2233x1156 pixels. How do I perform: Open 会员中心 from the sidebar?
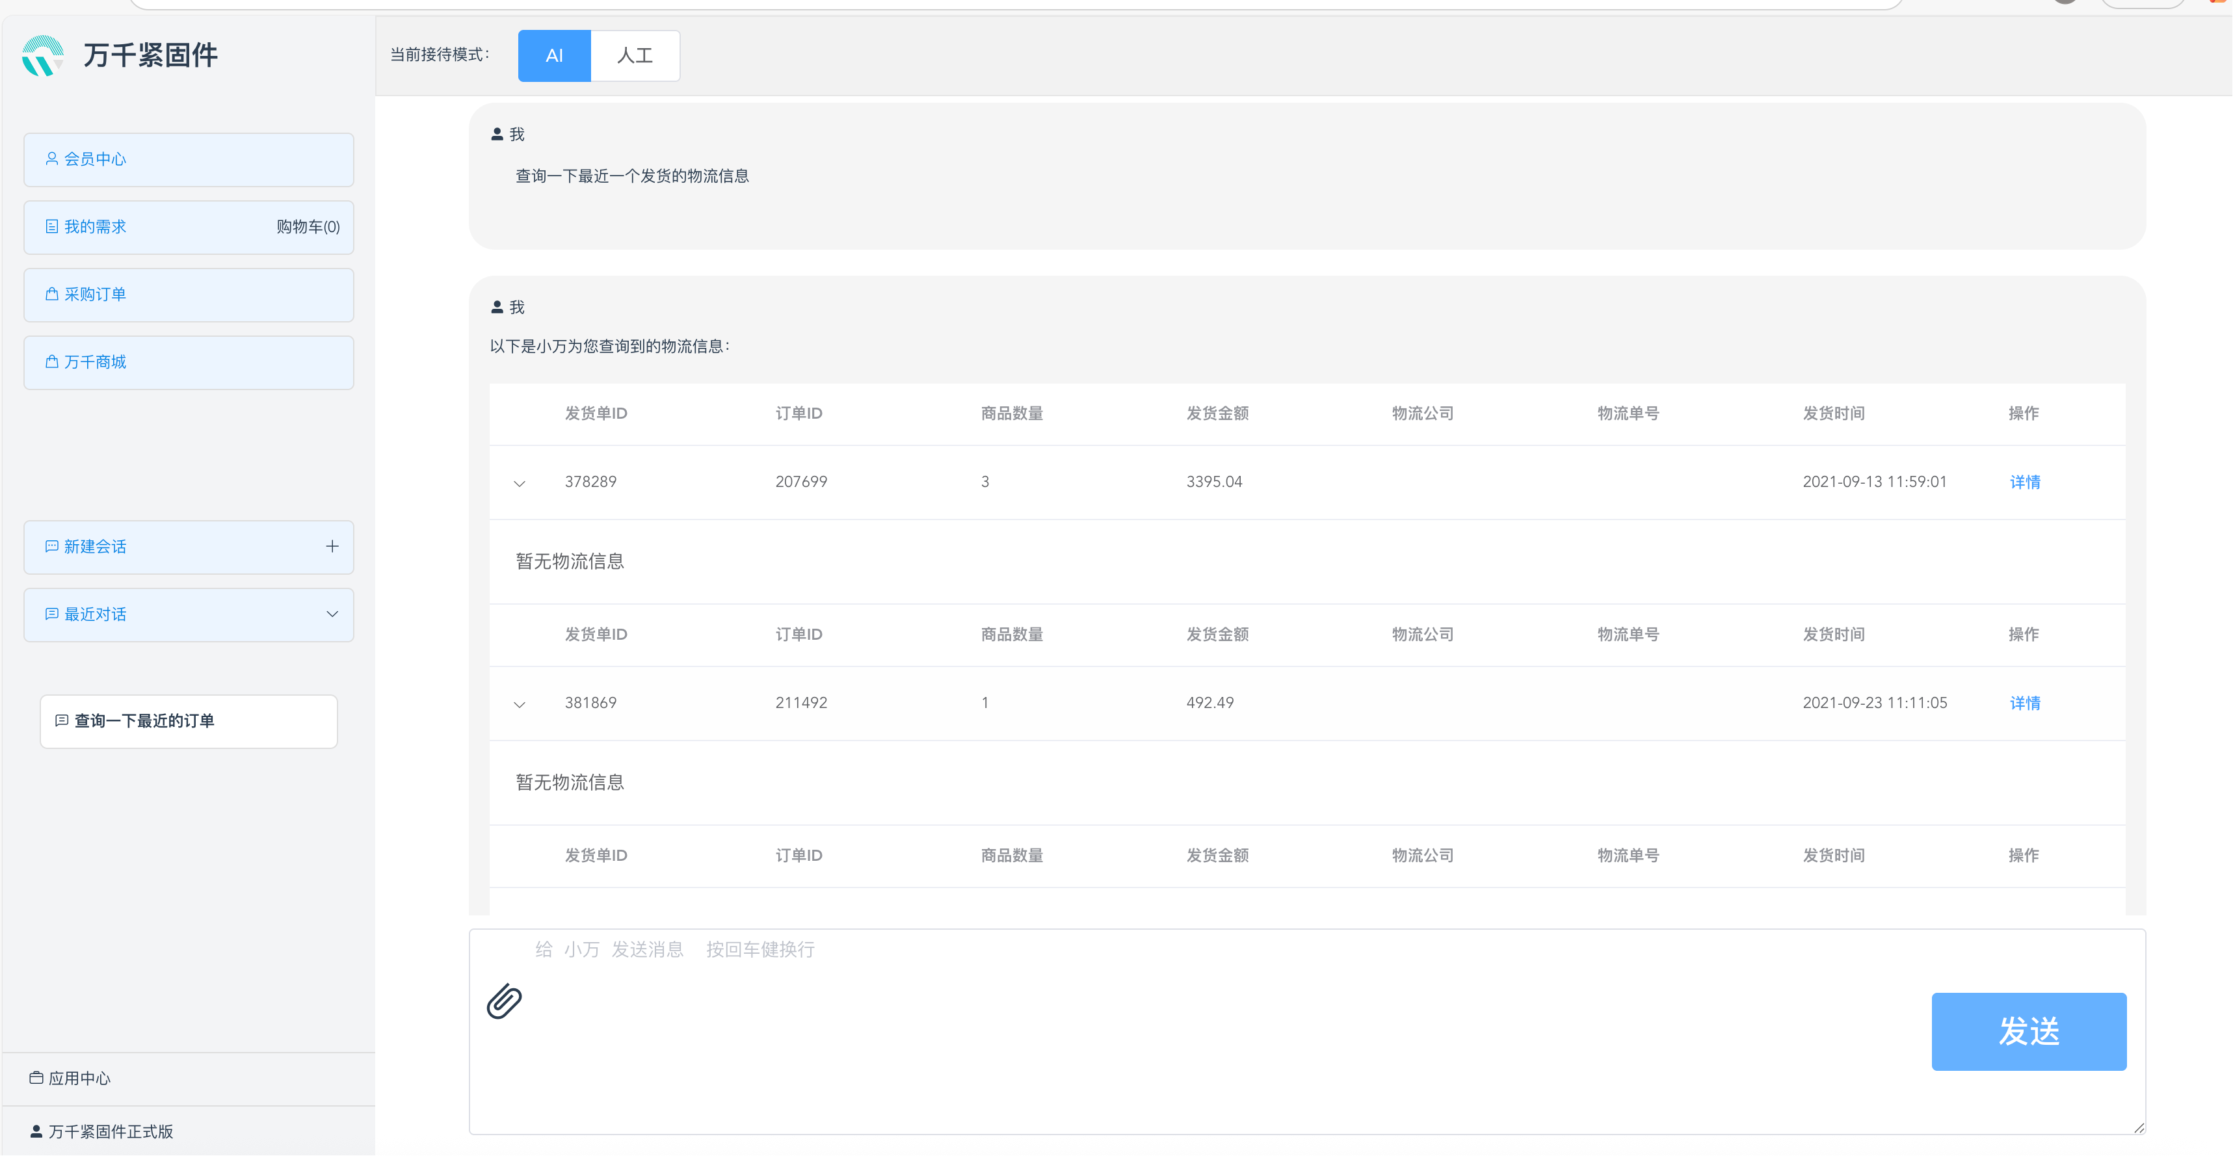coord(96,159)
